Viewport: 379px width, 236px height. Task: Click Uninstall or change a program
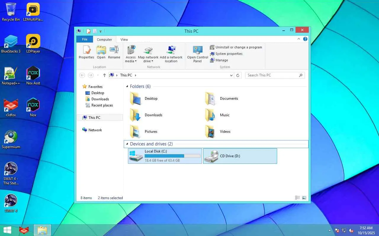coord(236,47)
